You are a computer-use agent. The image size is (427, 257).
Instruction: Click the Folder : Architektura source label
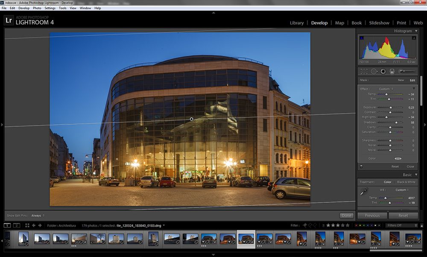(x=61, y=225)
